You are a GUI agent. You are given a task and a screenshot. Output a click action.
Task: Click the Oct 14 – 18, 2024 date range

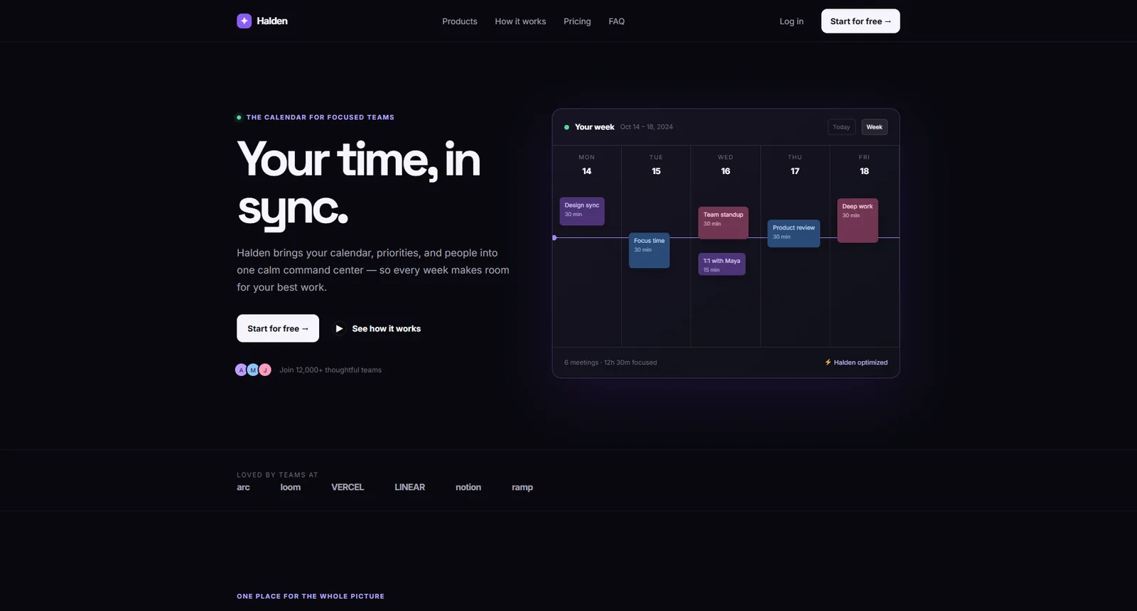pos(647,127)
